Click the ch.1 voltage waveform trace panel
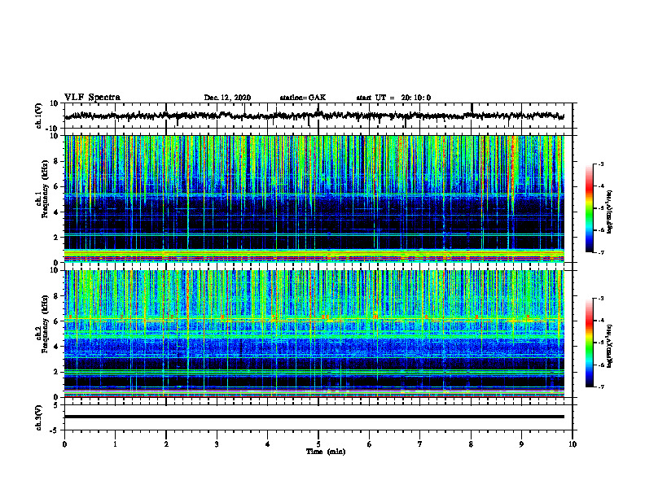This screenshot has height=498, width=645. [x=318, y=116]
